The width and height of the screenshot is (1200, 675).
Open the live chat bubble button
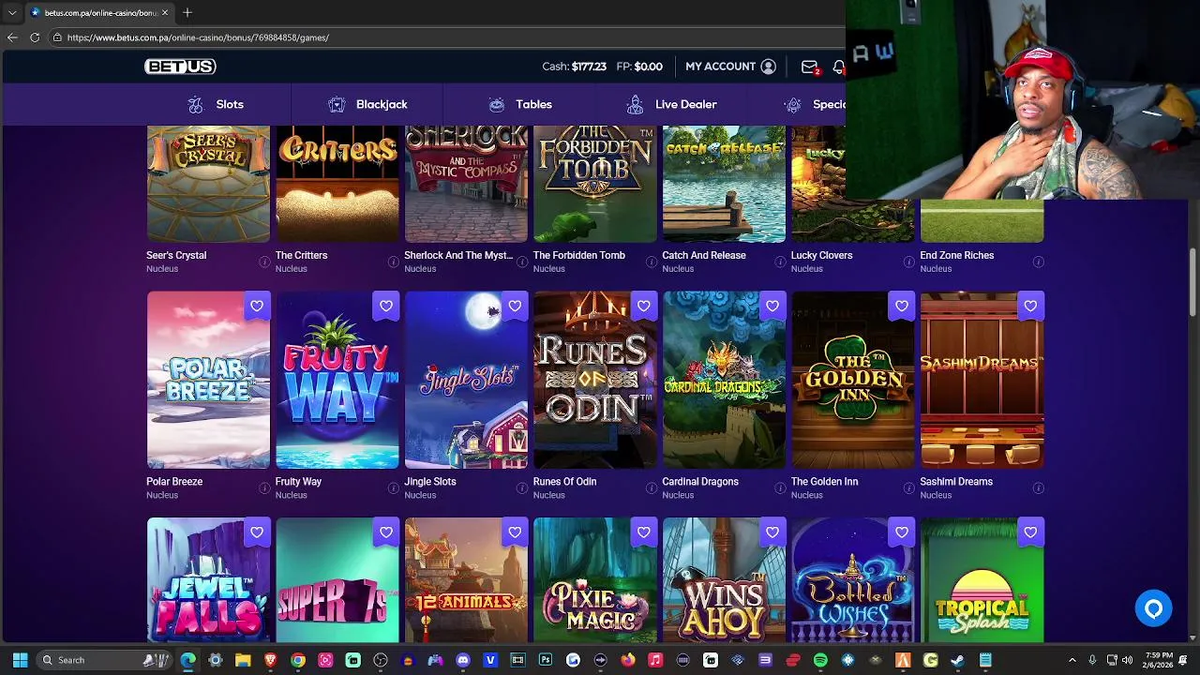pos(1153,608)
